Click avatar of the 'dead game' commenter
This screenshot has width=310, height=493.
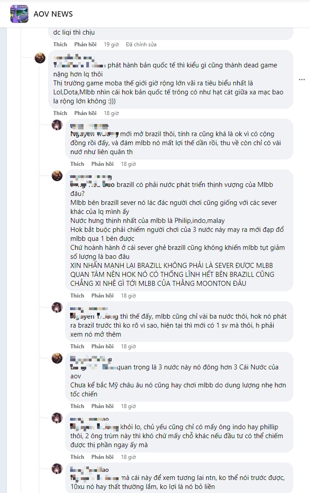[x=40, y=58]
